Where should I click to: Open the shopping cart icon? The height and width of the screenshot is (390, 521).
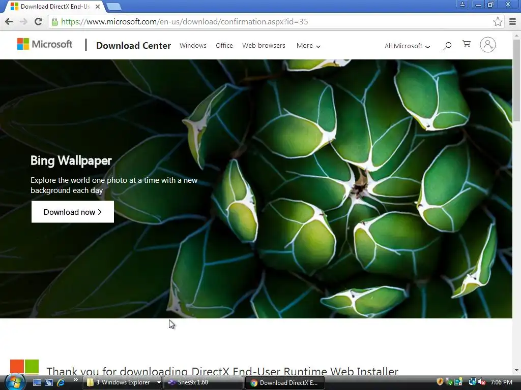click(467, 44)
